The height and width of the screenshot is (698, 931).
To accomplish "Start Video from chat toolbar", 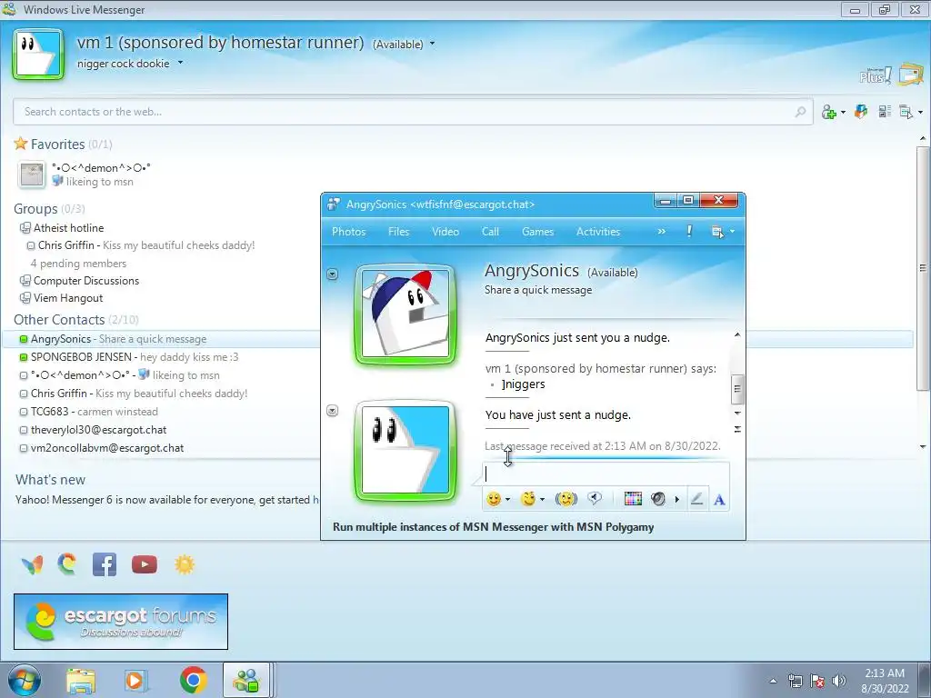I will point(445,232).
